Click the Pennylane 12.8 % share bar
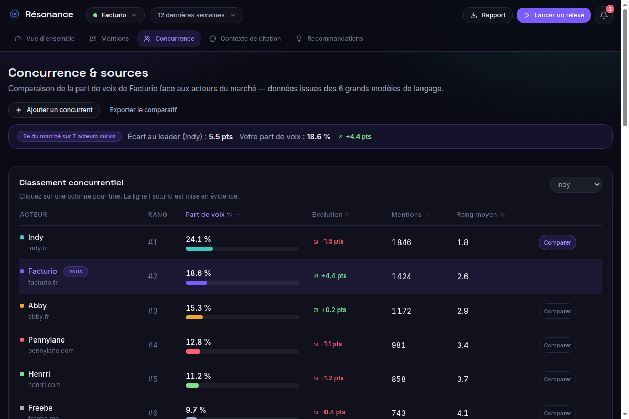The height and width of the screenshot is (419, 629). 242,351
